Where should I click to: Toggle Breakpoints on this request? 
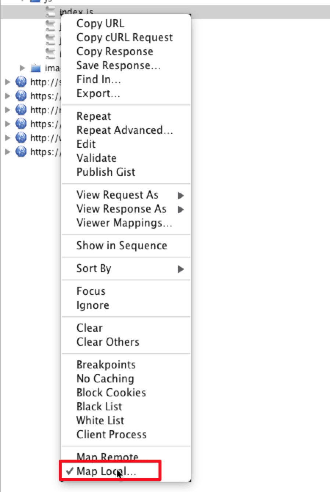[x=106, y=364]
